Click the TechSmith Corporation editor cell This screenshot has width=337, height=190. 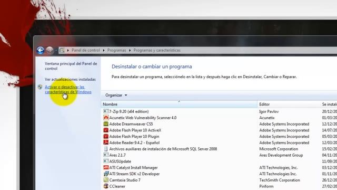[280, 180]
